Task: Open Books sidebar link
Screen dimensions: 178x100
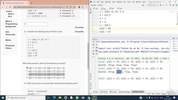Action: 8,40
